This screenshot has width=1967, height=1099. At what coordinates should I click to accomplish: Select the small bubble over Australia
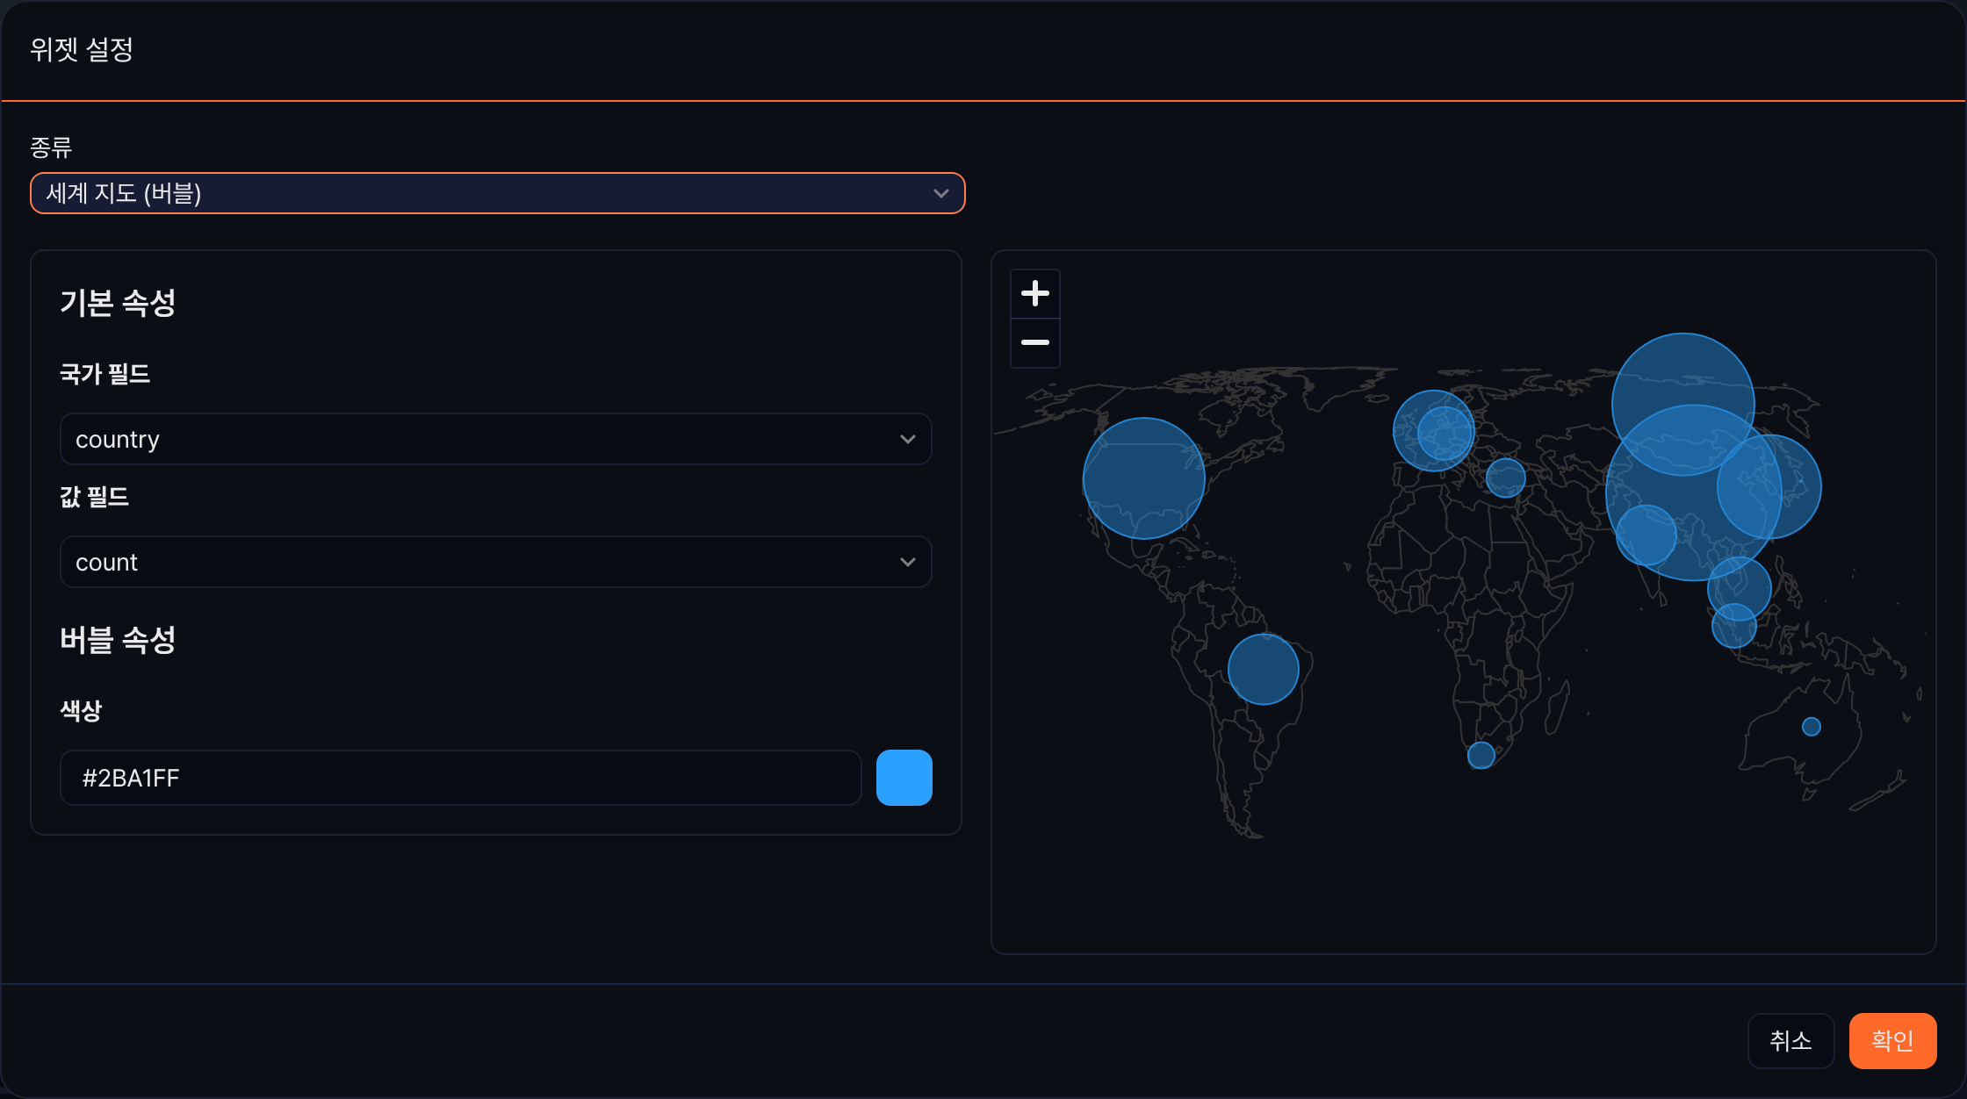[x=1811, y=727]
